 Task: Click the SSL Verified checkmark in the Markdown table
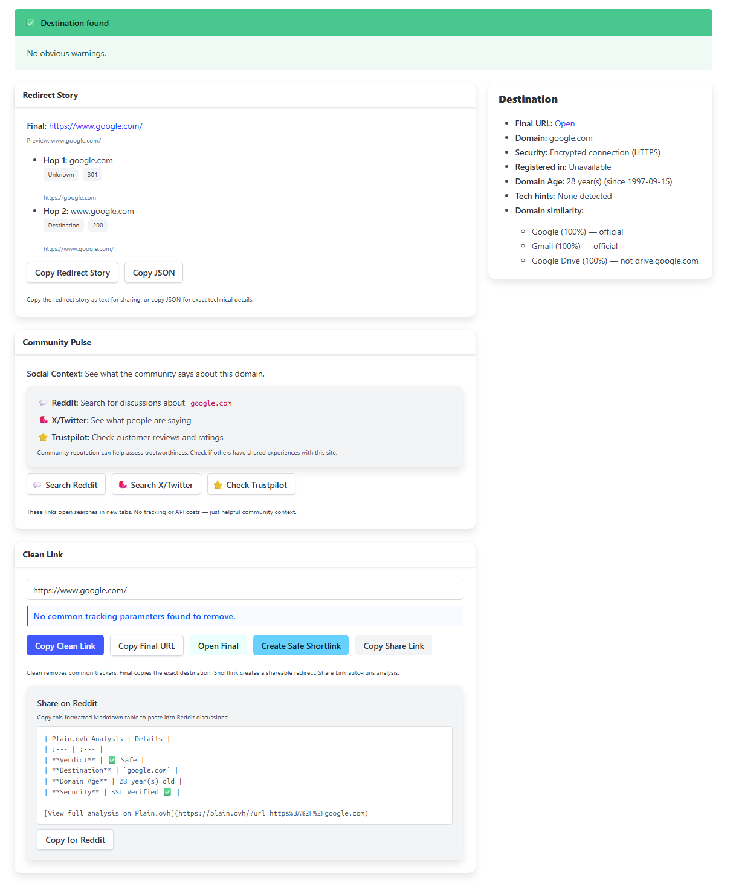click(167, 792)
